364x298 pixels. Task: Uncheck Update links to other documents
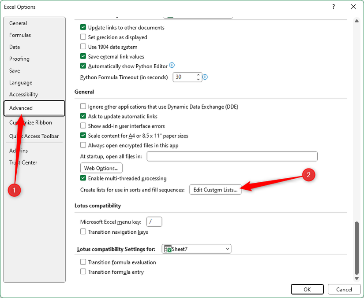click(83, 27)
